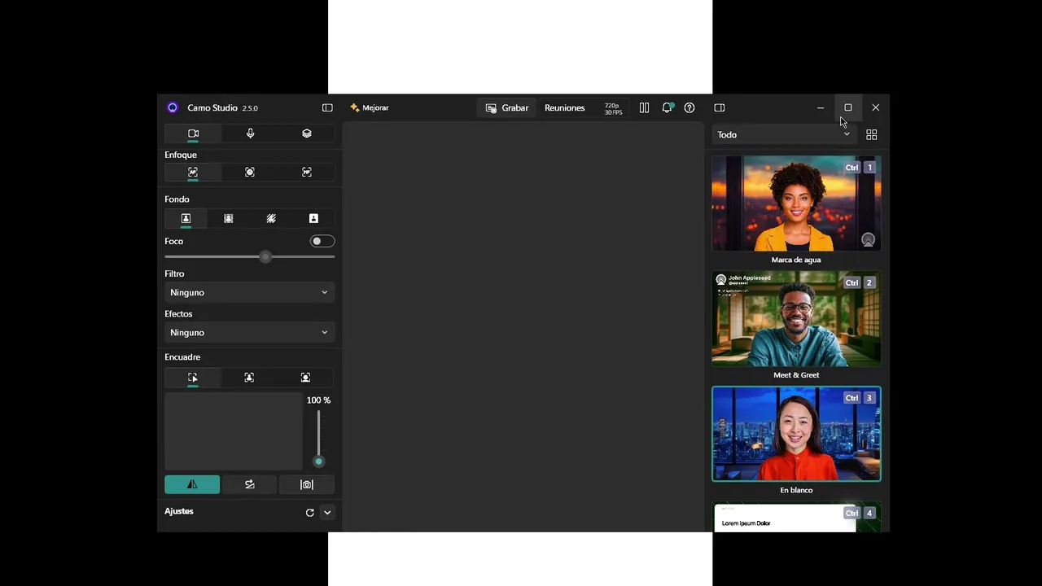Click the Grabar record button

click(507, 107)
